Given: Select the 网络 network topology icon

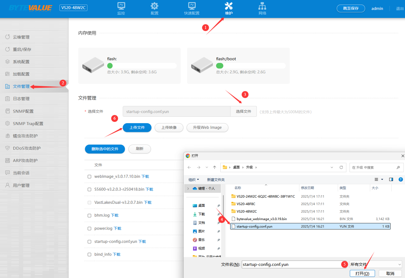Looking at the screenshot, I should tap(262, 6).
